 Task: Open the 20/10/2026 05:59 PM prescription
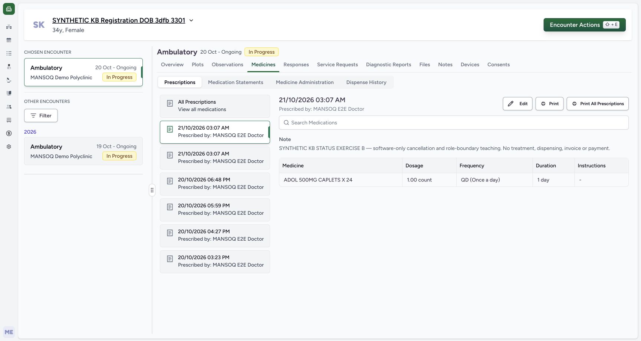pyautogui.click(x=215, y=210)
